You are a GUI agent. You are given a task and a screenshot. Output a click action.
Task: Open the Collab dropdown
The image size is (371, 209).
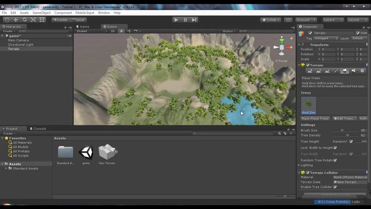(270, 20)
